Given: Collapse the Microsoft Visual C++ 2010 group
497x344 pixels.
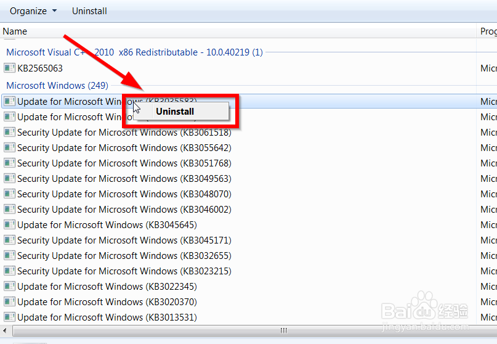Looking at the screenshot, I should point(134,52).
